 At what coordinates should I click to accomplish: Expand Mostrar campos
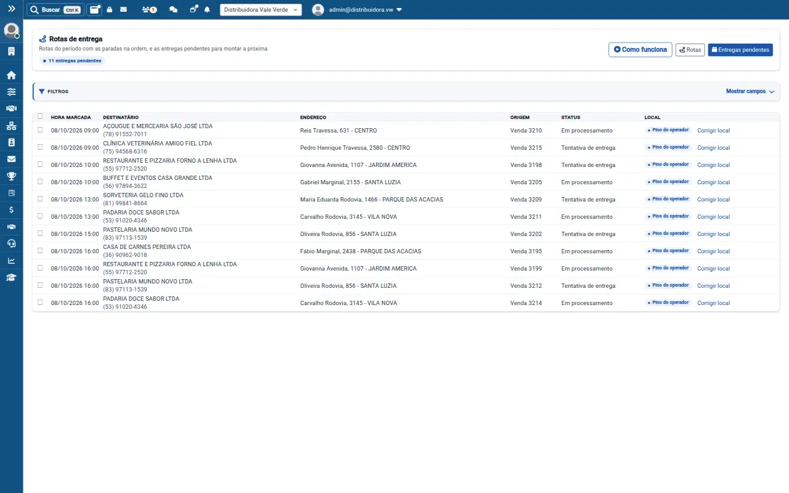pos(750,91)
